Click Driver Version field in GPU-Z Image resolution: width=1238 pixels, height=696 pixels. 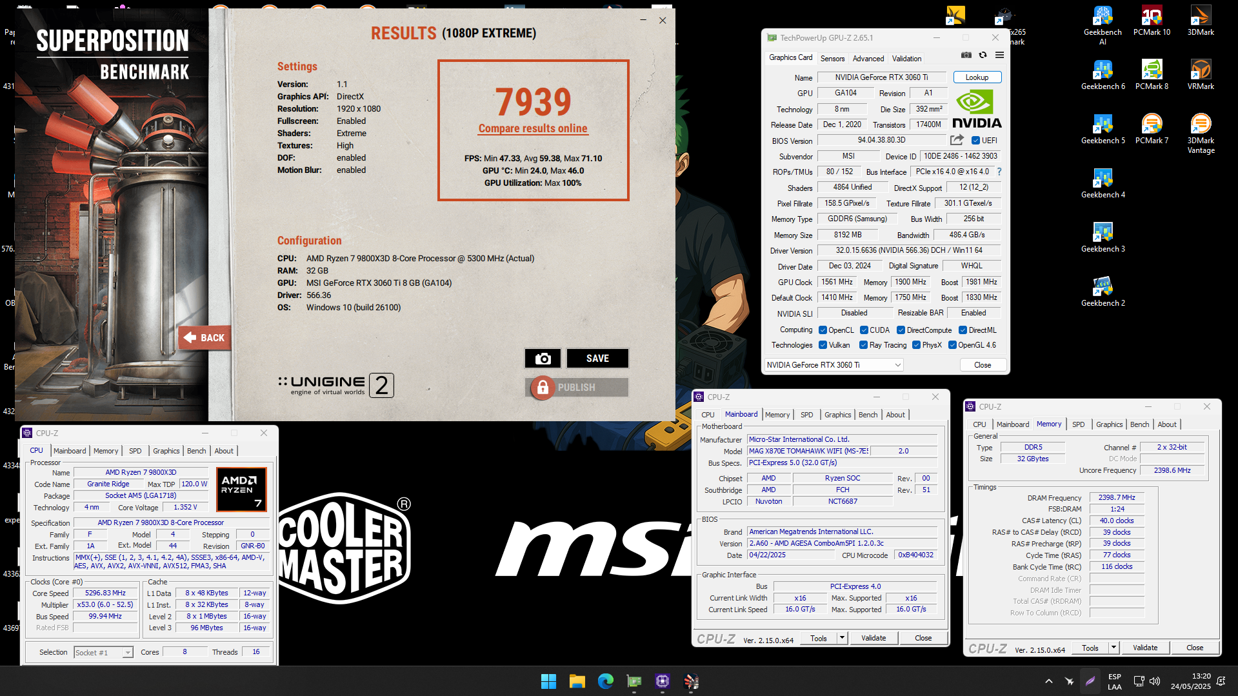[909, 250]
